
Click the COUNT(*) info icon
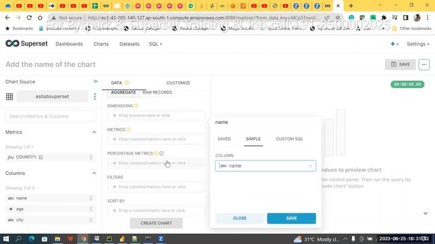pos(41,157)
